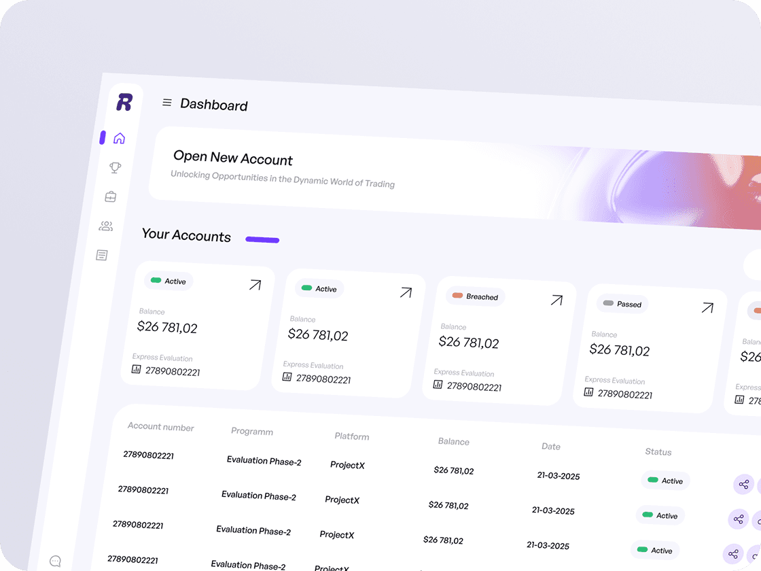
Task: Click share icon in first table row
Action: pyautogui.click(x=743, y=484)
